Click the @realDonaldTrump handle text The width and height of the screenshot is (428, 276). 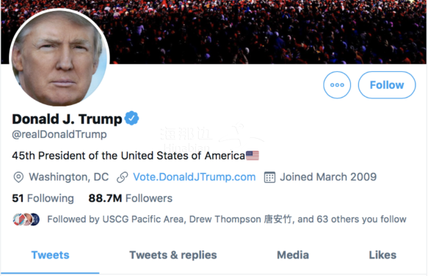(59, 134)
